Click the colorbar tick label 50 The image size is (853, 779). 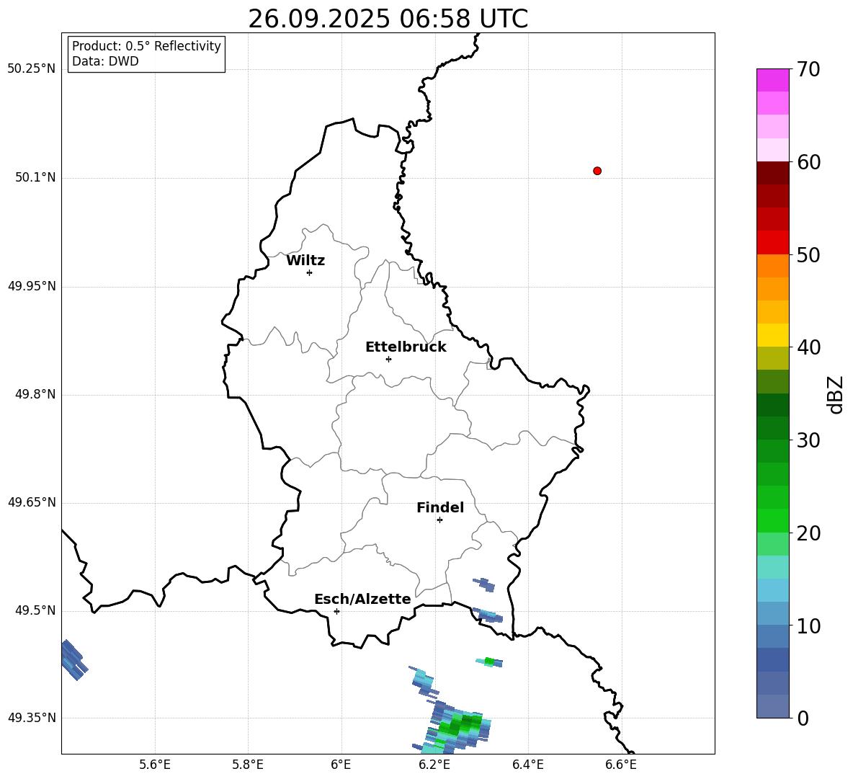click(x=808, y=255)
